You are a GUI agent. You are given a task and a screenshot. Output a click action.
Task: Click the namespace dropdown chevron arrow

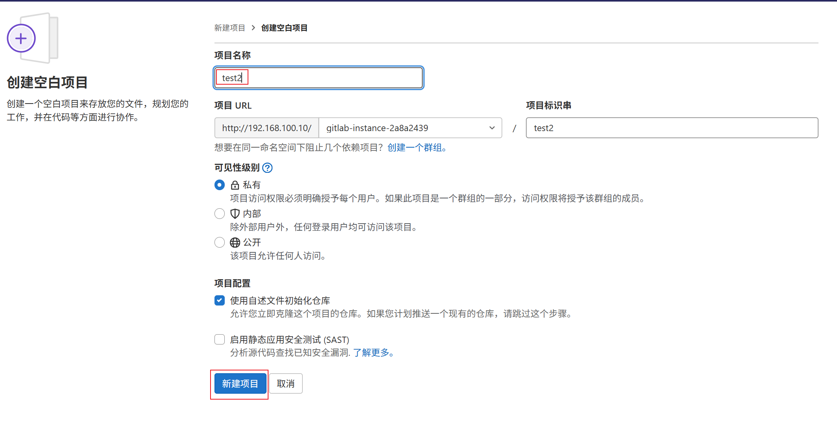[492, 128]
